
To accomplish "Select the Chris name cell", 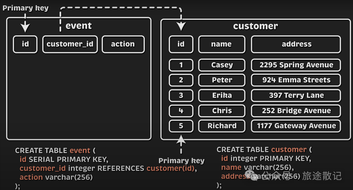I will pyautogui.click(x=222, y=111).
